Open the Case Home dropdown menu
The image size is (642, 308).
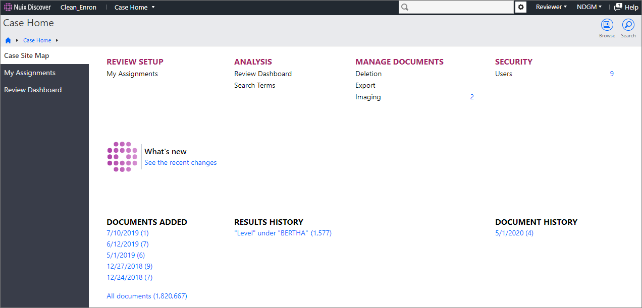[135, 7]
